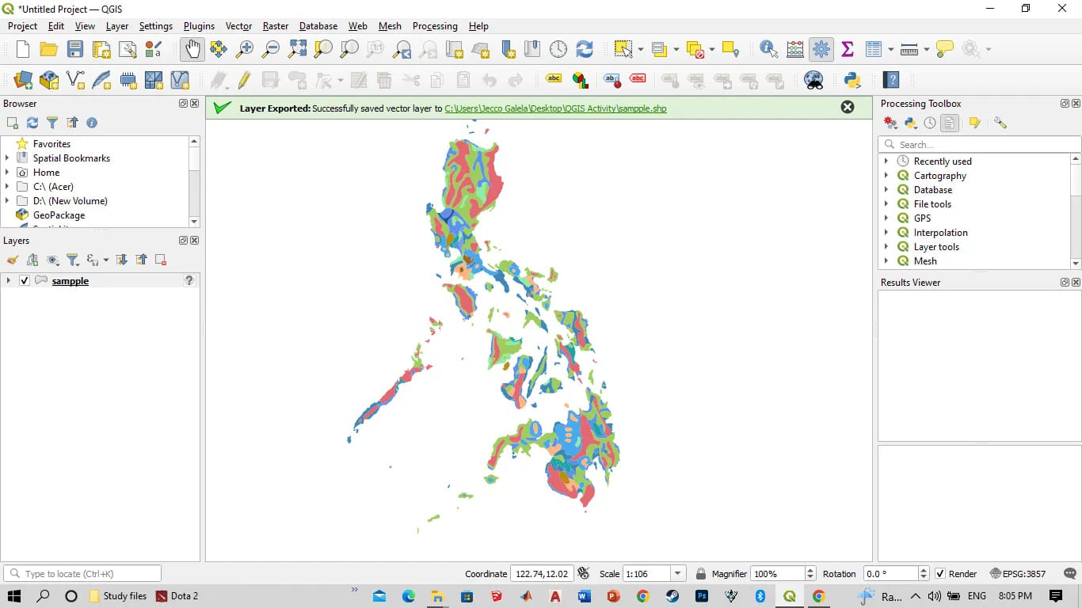This screenshot has width=1082, height=608.
Task: Click the Processing Toolbox Search field
Action: click(x=980, y=145)
